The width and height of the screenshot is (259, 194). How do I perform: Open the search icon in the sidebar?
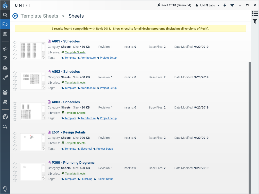[5, 15]
